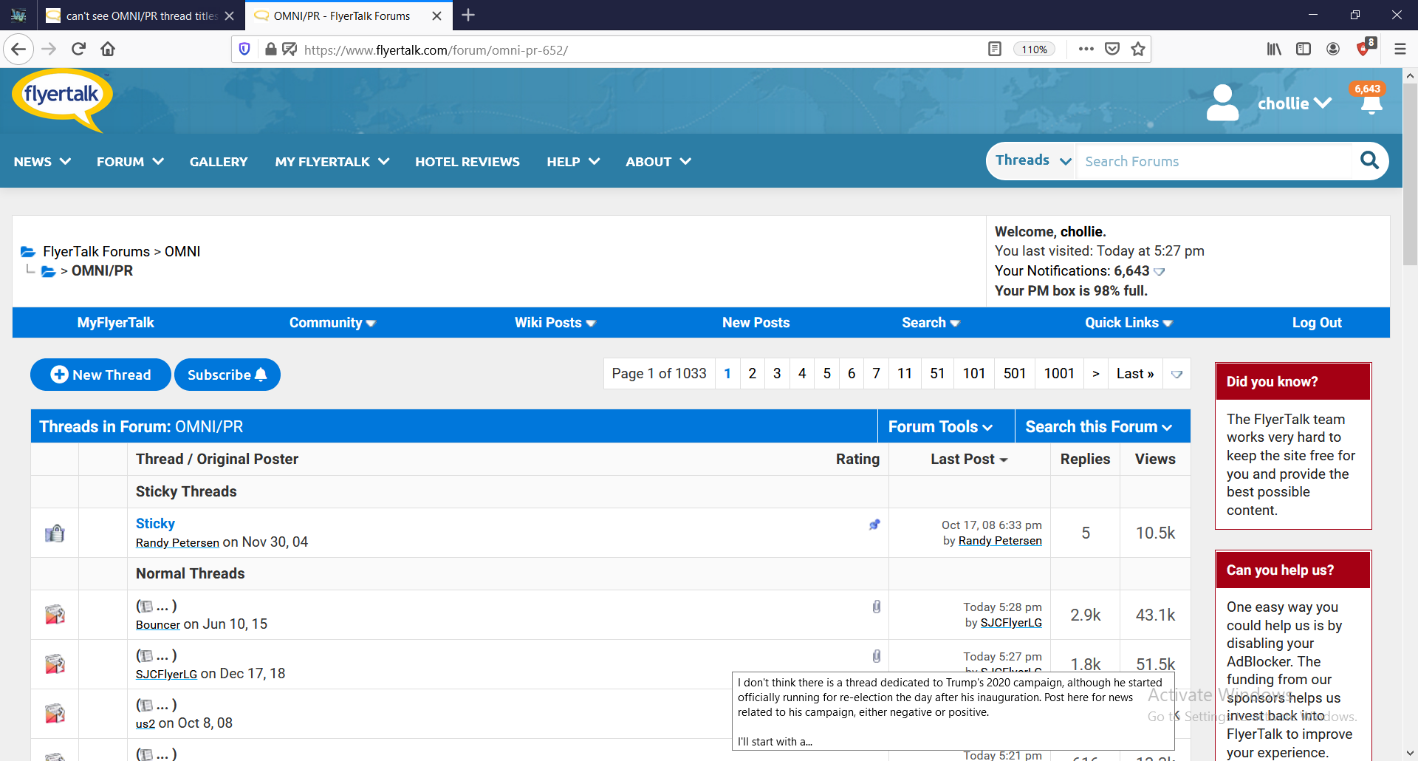Screen dimensions: 1418x761
Task: Click the New Thread button
Action: [x=100, y=375]
